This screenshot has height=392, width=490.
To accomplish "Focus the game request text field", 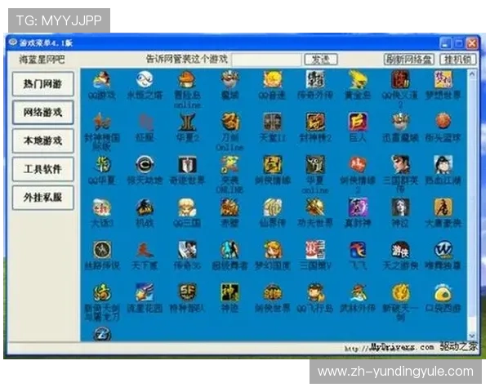I will [266, 60].
